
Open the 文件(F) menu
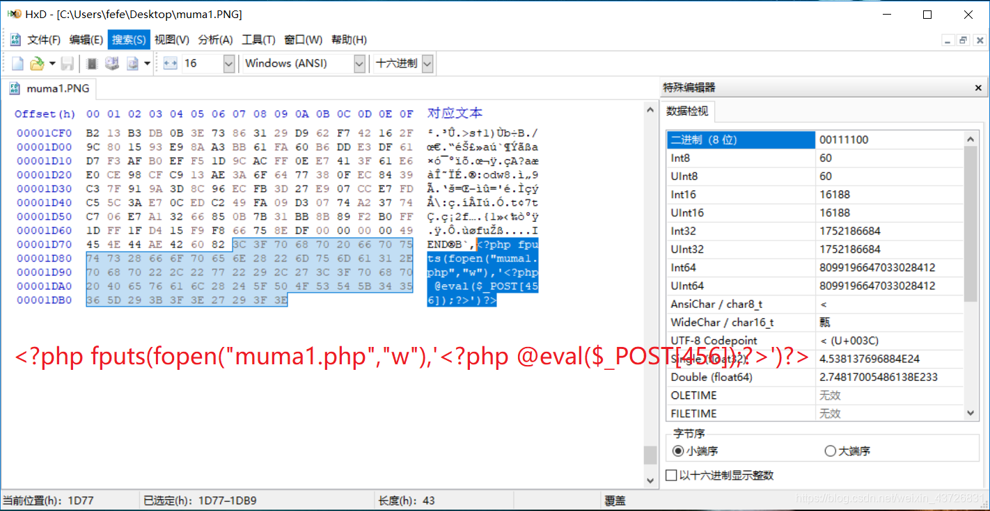44,40
